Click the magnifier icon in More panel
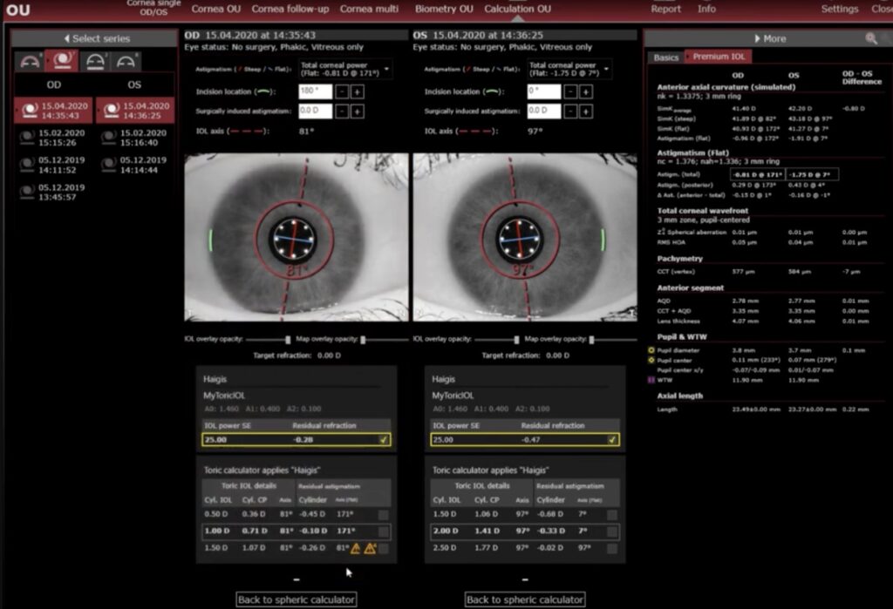The height and width of the screenshot is (609, 893). click(x=870, y=39)
